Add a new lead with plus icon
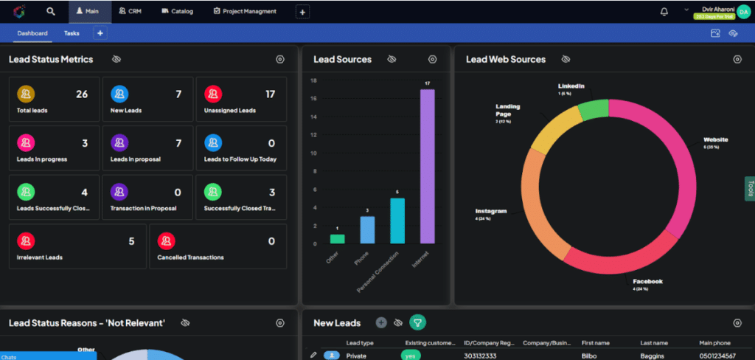Viewport: 755px width, 360px height. 381,322
